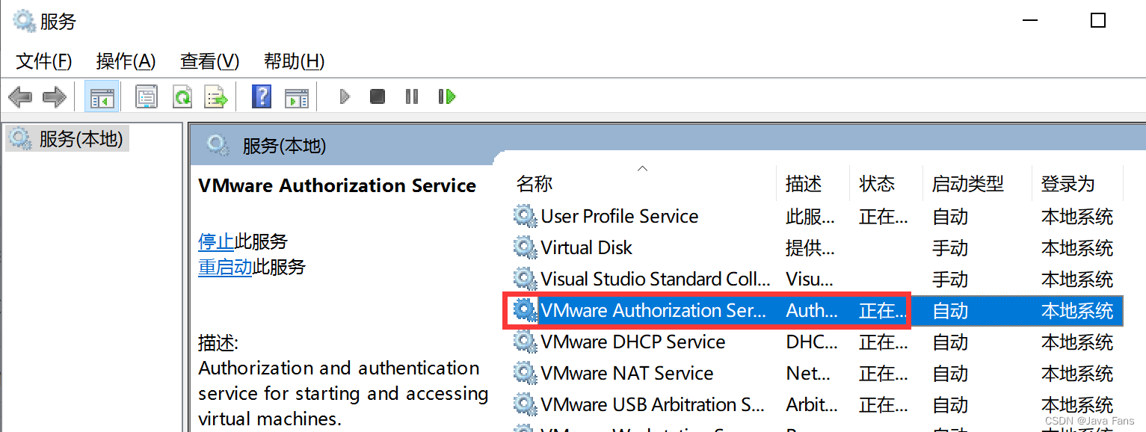Open the Properties toolbar icon
The width and height of the screenshot is (1146, 432).
[x=146, y=96]
